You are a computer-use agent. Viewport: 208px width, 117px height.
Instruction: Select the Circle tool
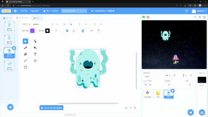point(35,61)
